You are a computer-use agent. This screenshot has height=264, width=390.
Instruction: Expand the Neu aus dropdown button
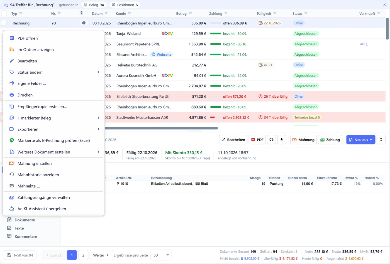pos(361,140)
